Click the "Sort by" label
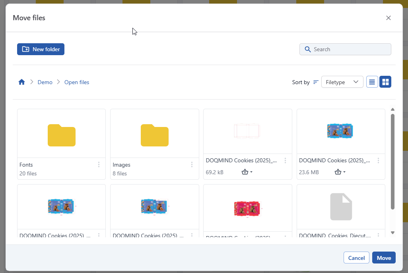The width and height of the screenshot is (408, 273). tap(301, 82)
